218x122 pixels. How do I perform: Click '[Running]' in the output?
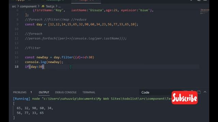[21, 99]
